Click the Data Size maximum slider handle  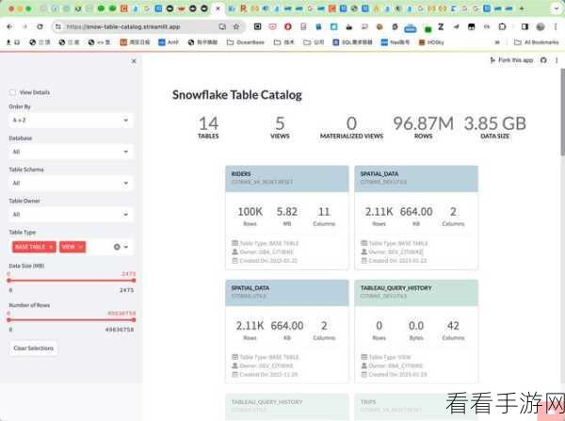pyautogui.click(x=134, y=280)
